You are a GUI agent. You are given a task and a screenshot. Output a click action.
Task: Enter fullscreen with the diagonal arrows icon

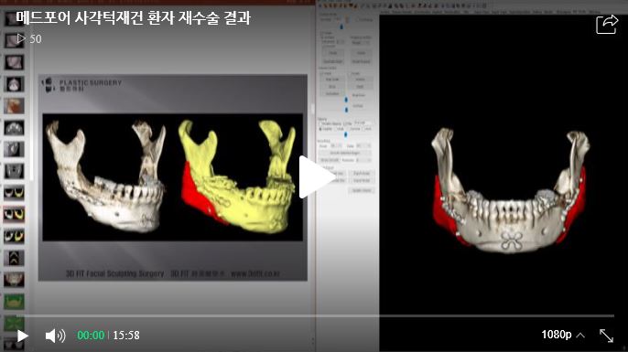click(x=606, y=336)
